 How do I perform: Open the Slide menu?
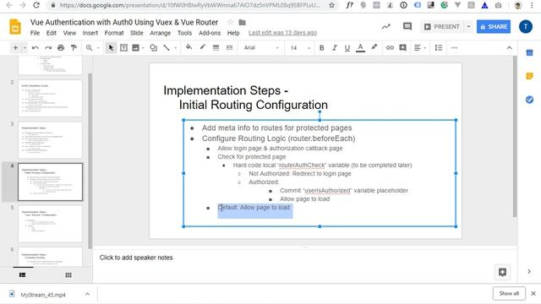[x=137, y=33]
